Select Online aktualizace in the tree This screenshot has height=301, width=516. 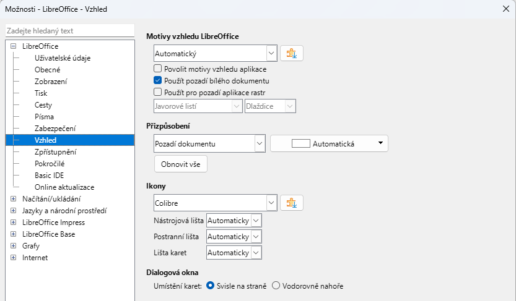coord(64,187)
